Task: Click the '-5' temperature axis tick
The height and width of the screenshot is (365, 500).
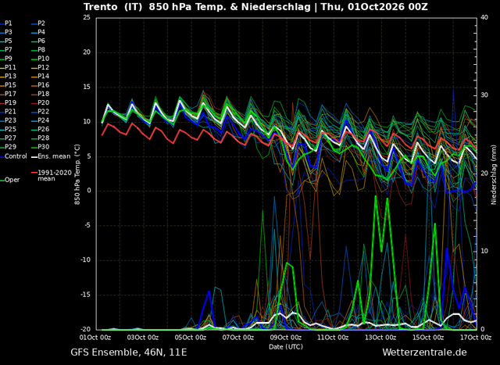Action: pyautogui.click(x=87, y=226)
